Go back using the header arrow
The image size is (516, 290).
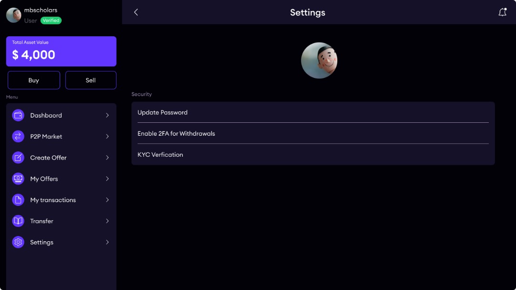click(x=136, y=12)
